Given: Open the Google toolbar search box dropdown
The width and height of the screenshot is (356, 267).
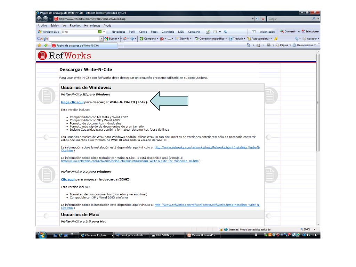Looking at the screenshot, I should coord(102,39).
